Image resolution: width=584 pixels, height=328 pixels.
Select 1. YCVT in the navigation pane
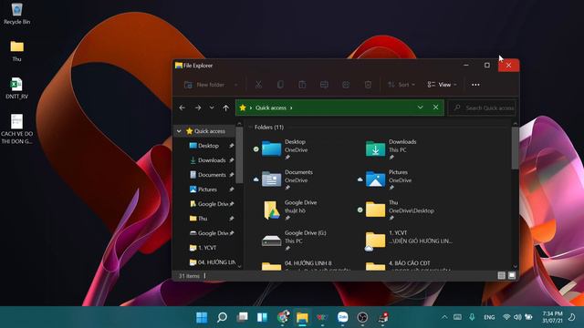(x=207, y=248)
